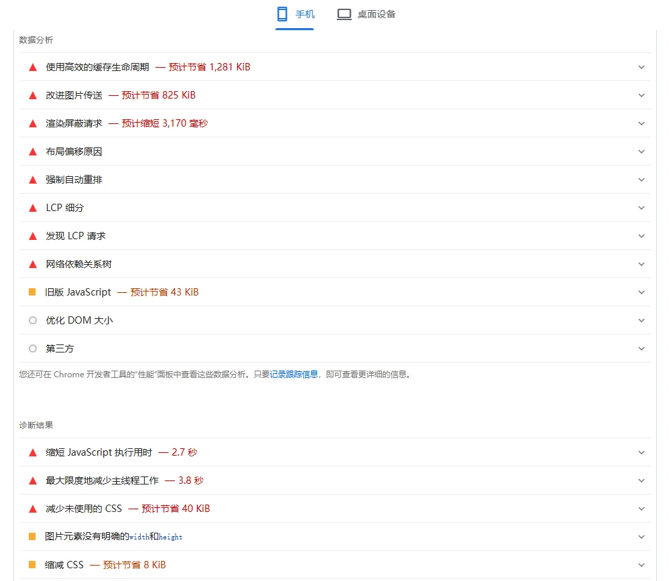Open the 记录跟踪信息 link
Image resolution: width=669 pixels, height=581 pixels.
pyautogui.click(x=294, y=375)
